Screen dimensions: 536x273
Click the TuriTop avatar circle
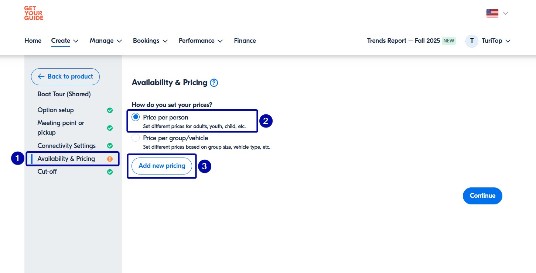coord(472,41)
